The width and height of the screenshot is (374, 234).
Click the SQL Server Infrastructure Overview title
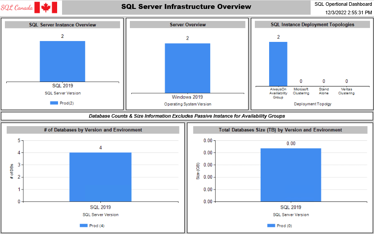pos(186,7)
